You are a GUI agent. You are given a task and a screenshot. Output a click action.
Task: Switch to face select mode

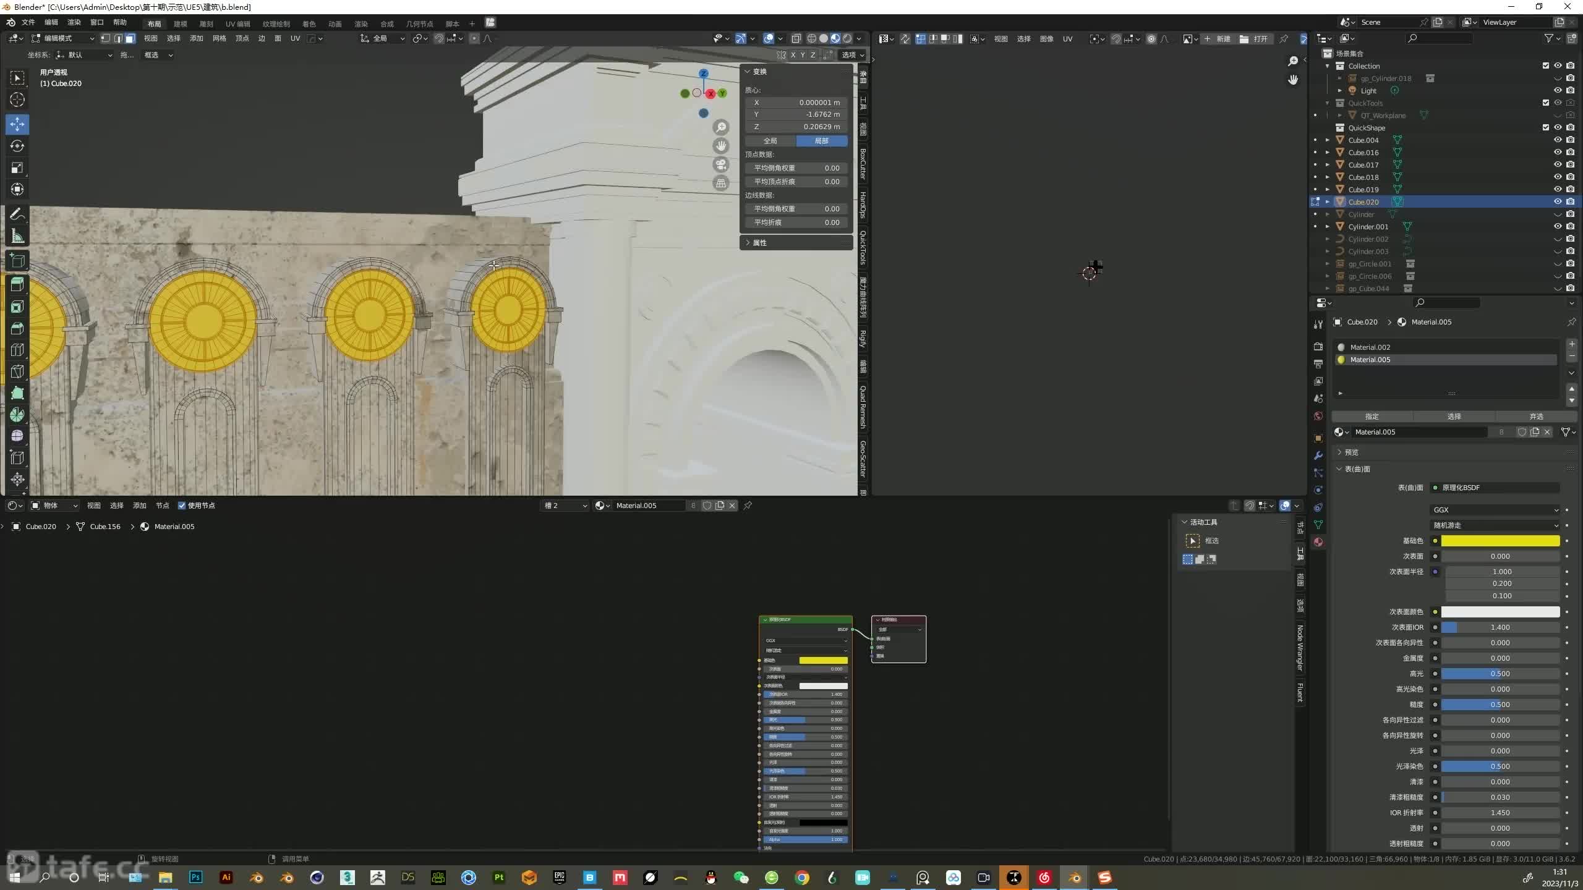tap(130, 38)
